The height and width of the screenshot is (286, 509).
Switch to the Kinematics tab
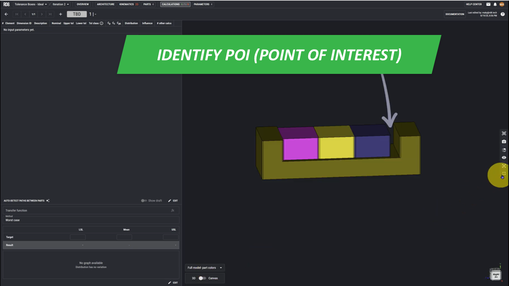[x=129, y=4]
